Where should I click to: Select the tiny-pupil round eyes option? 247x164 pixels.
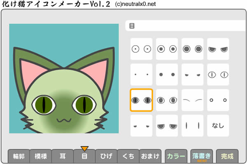(141, 49)
